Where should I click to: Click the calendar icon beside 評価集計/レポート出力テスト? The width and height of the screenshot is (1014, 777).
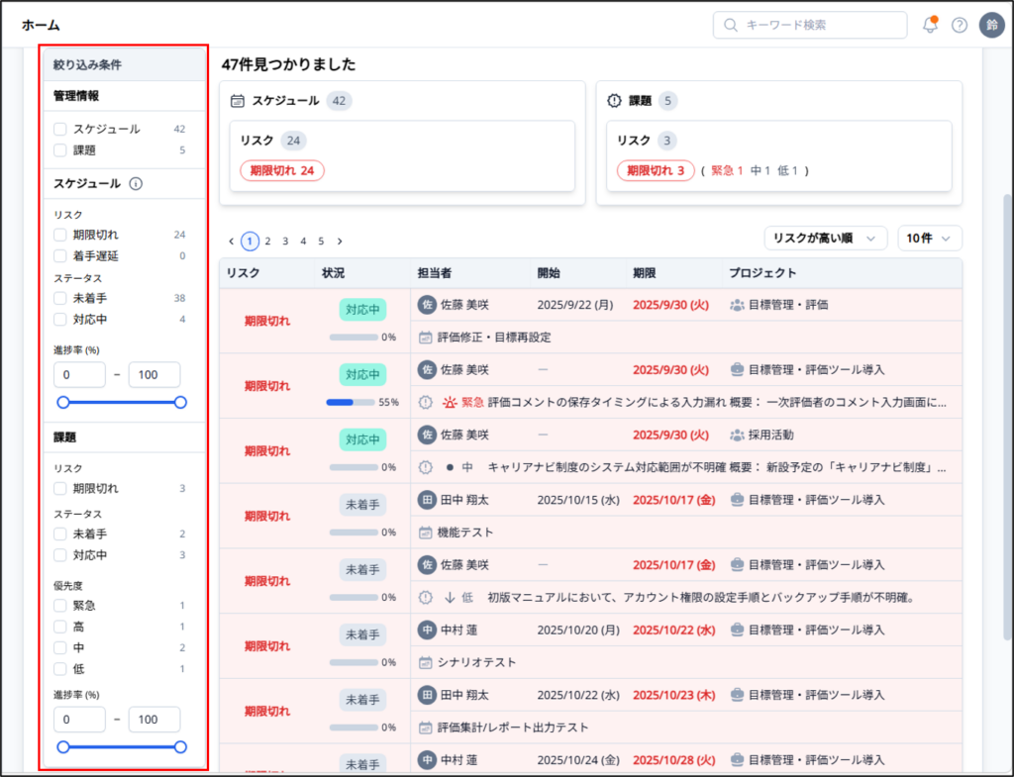(425, 728)
